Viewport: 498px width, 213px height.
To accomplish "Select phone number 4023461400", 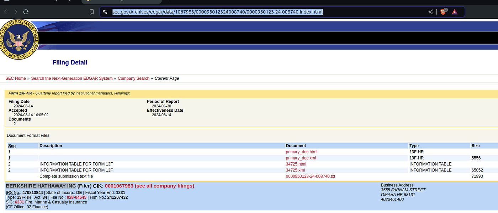I will pos(392,199).
